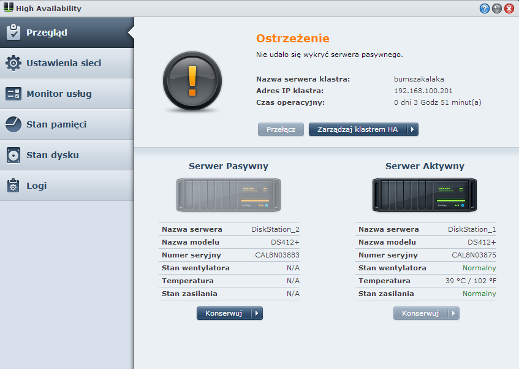
Task: Click message Nie udało się wykryć serwera pasywnego
Action: pos(329,55)
